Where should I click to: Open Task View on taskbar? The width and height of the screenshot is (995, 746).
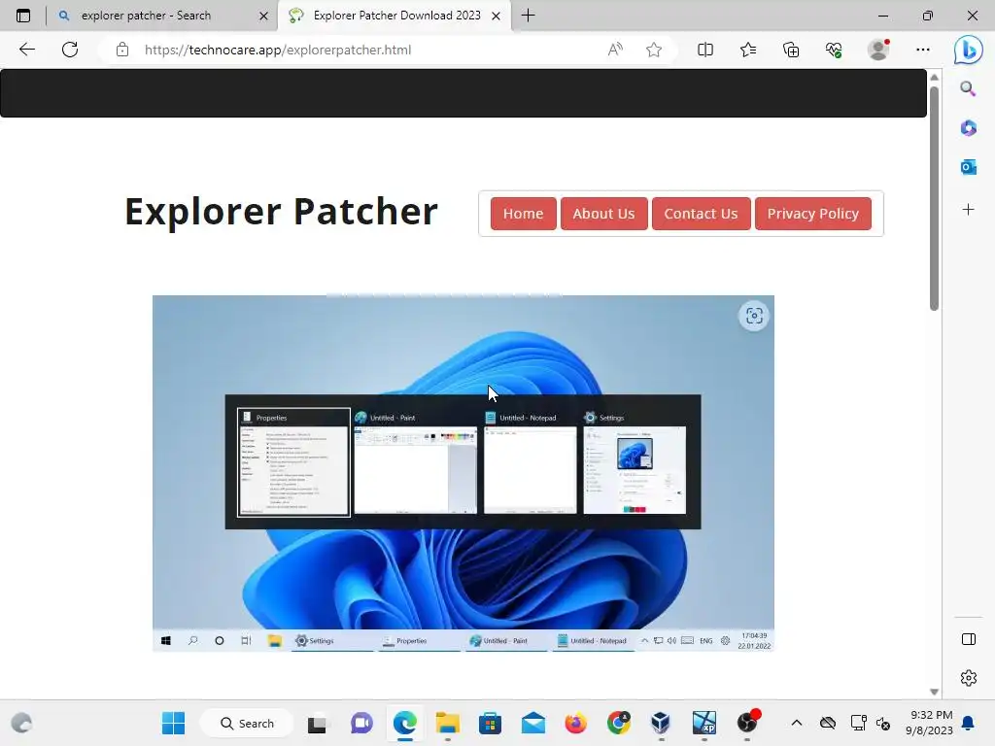[317, 723]
